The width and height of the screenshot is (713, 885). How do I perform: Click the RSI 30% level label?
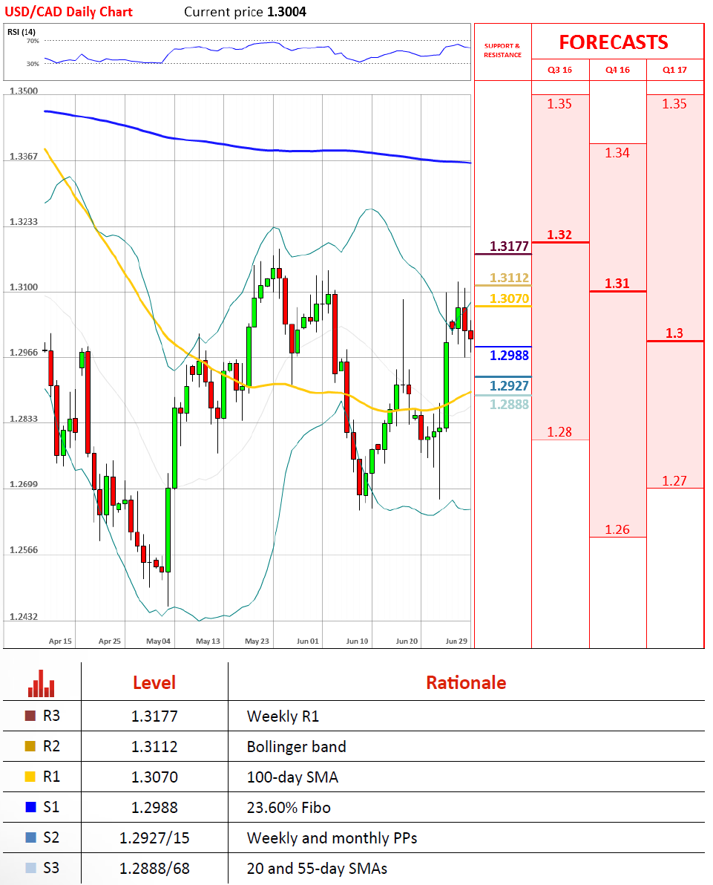(x=33, y=64)
